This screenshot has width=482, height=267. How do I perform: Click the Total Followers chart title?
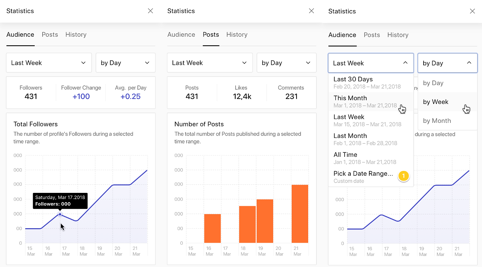point(36,124)
